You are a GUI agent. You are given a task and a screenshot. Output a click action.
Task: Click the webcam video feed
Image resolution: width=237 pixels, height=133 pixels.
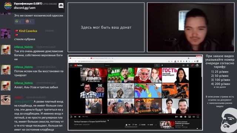(x=191, y=27)
